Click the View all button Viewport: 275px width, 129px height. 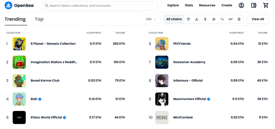click(258, 19)
